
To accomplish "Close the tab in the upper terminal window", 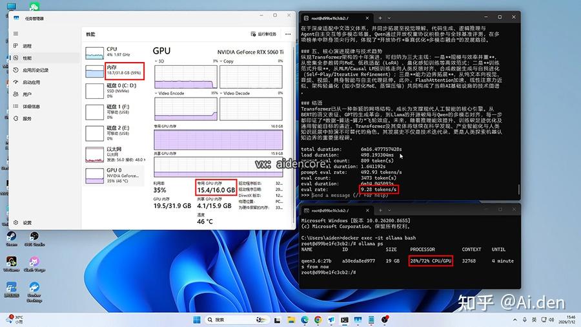I will click(x=367, y=18).
